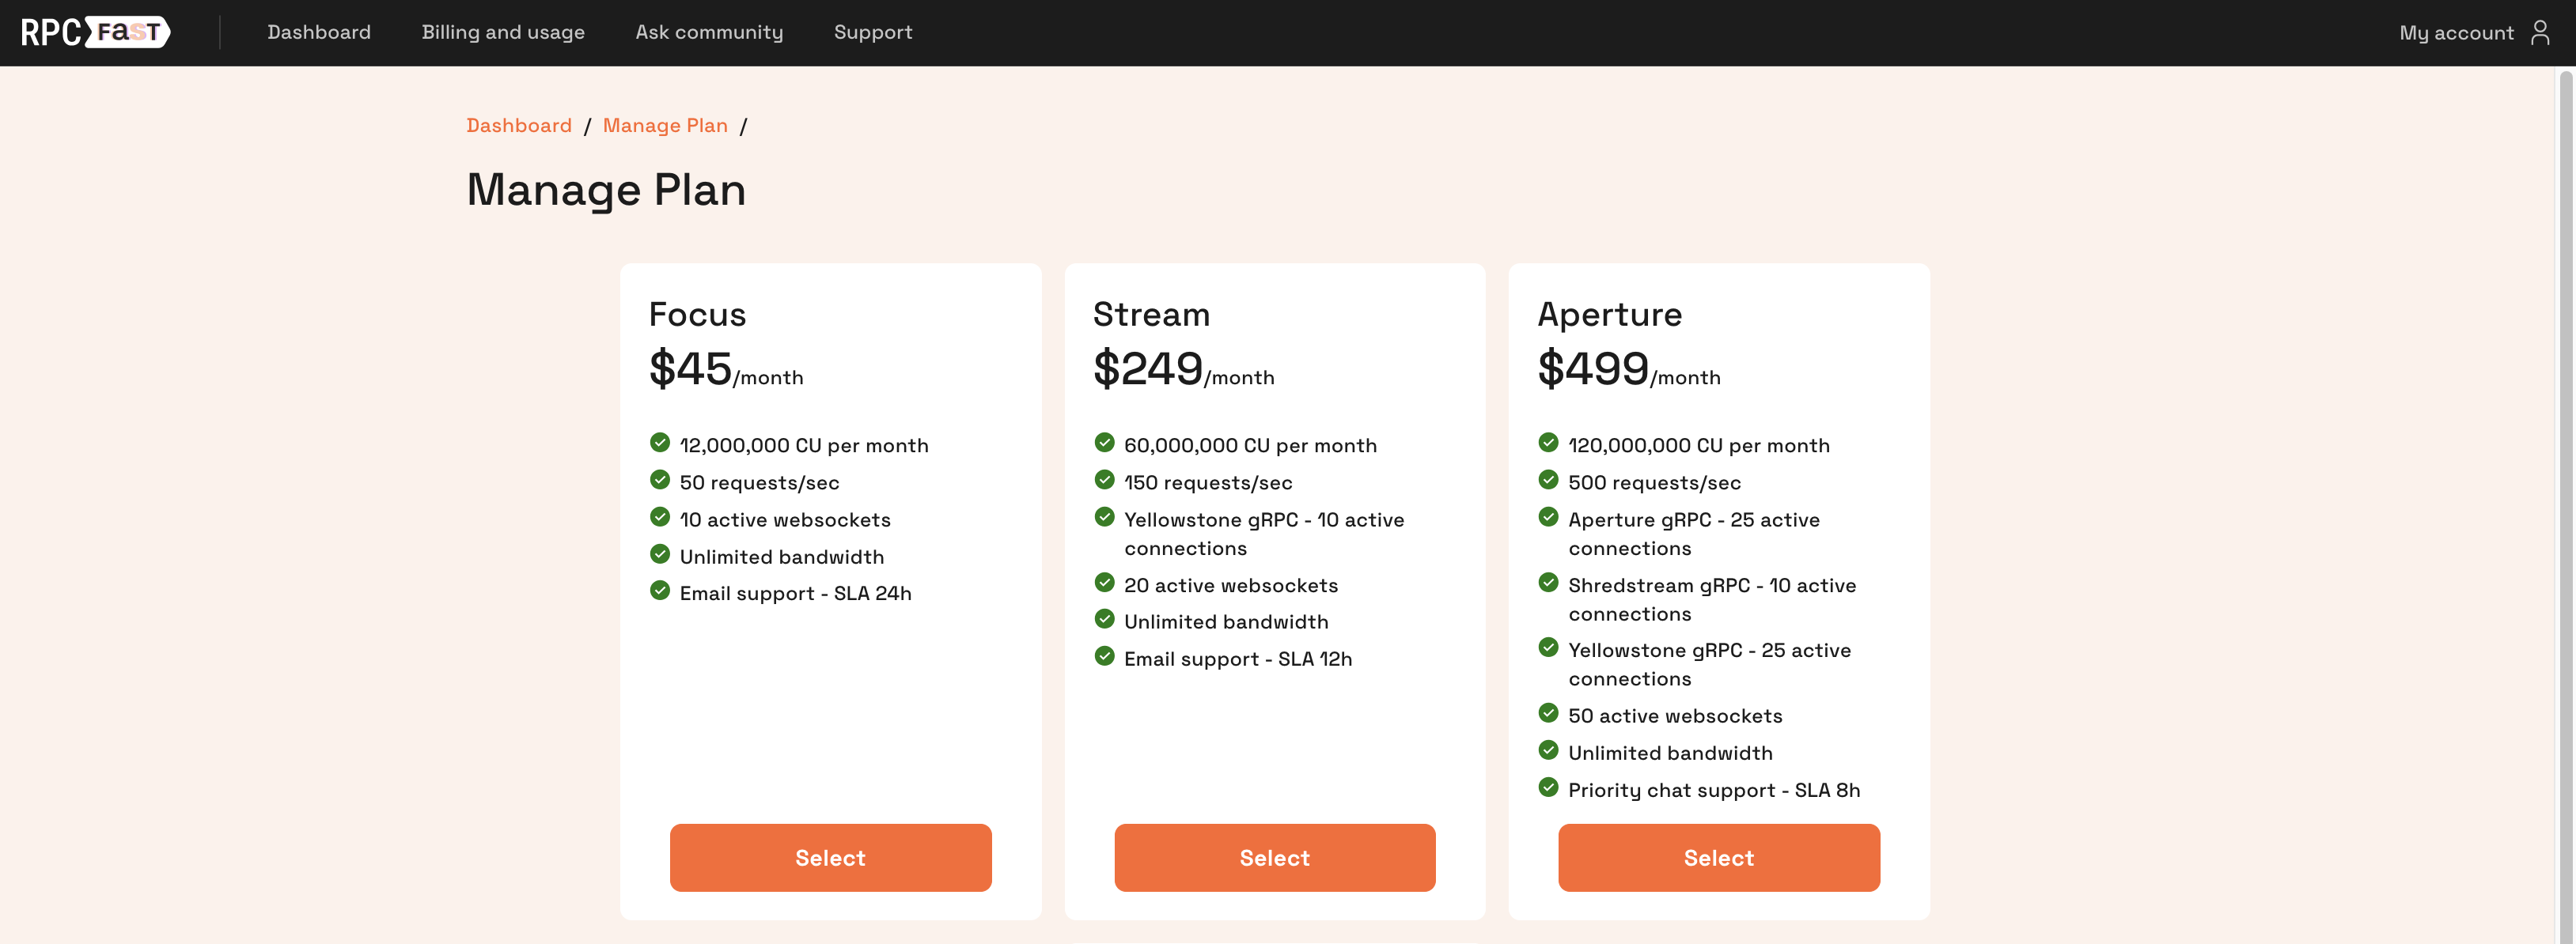Open the Support menu item

point(873,32)
